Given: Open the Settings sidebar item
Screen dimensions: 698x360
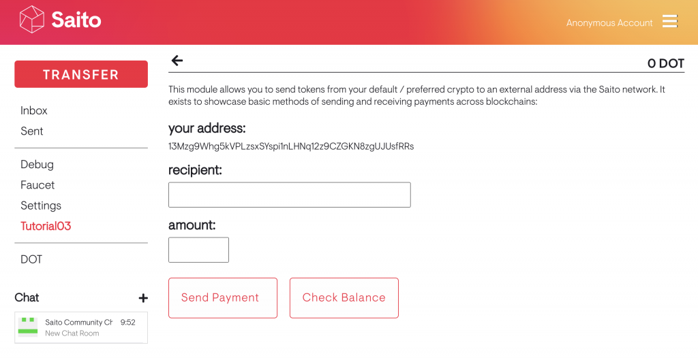Looking at the screenshot, I should pos(41,206).
